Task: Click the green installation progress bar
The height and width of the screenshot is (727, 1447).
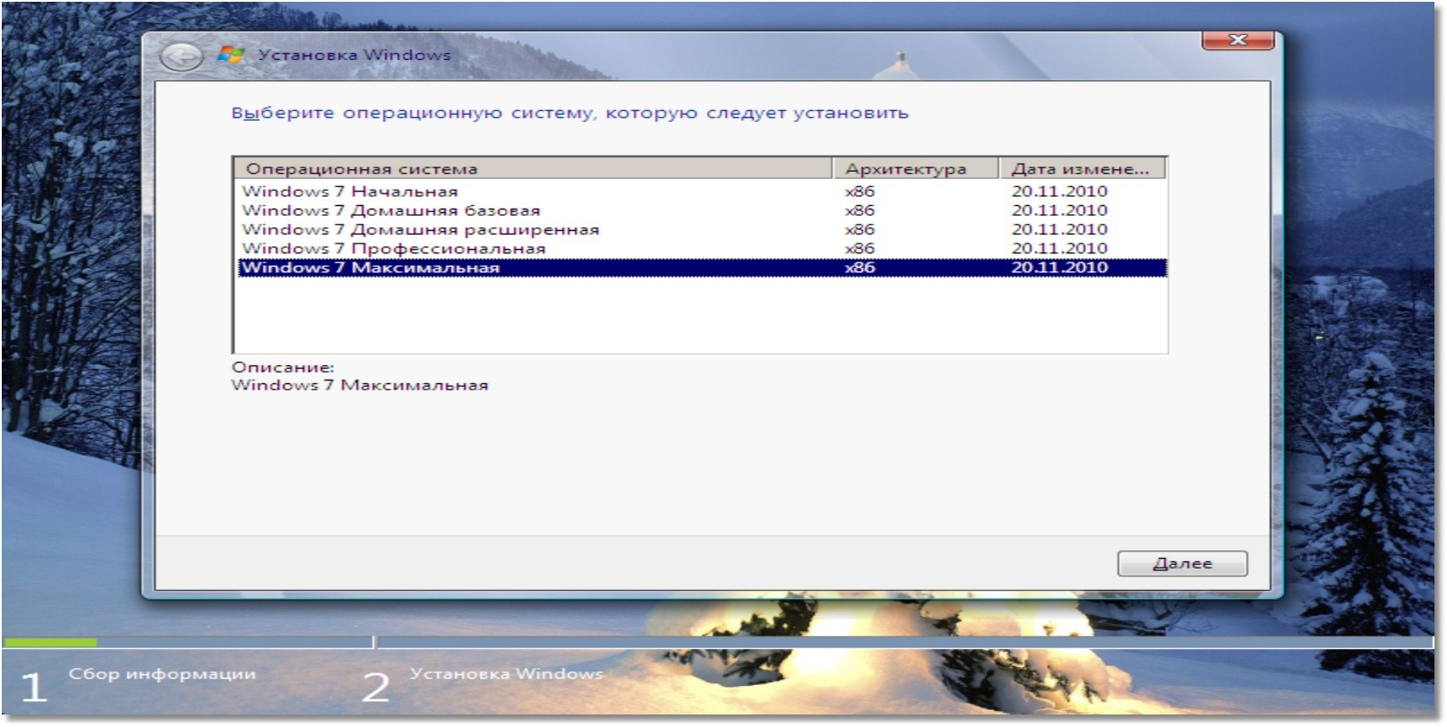Action: point(50,642)
